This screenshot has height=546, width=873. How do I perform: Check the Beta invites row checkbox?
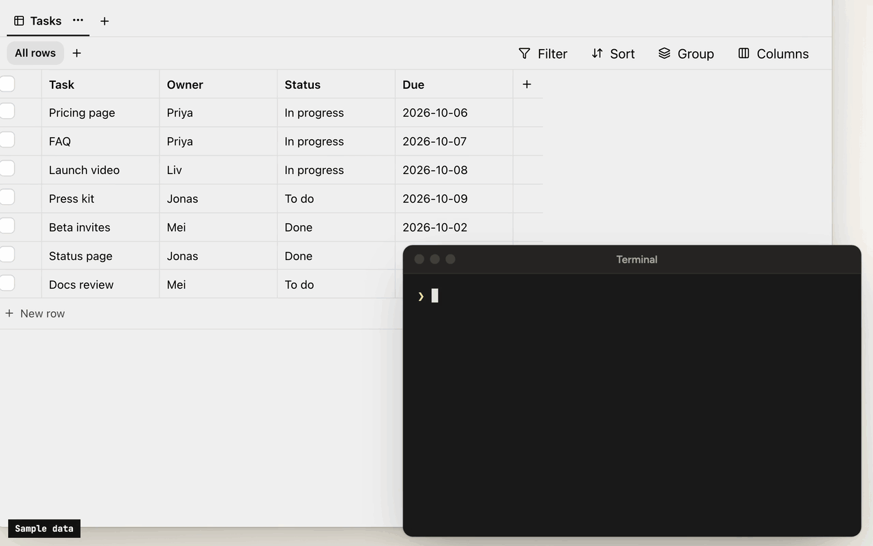pyautogui.click(x=7, y=226)
